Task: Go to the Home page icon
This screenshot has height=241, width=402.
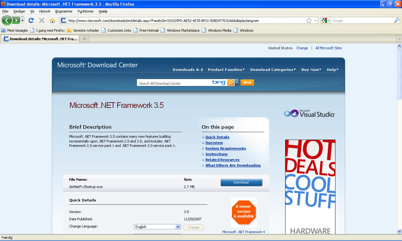Action: [x=52, y=20]
